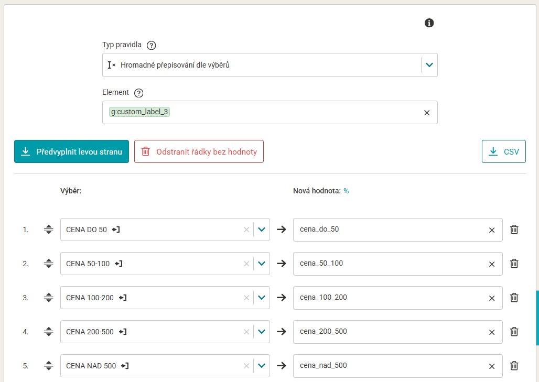Delete the cena_100_200 row
Viewport: 539px width, 382px height.
514,298
